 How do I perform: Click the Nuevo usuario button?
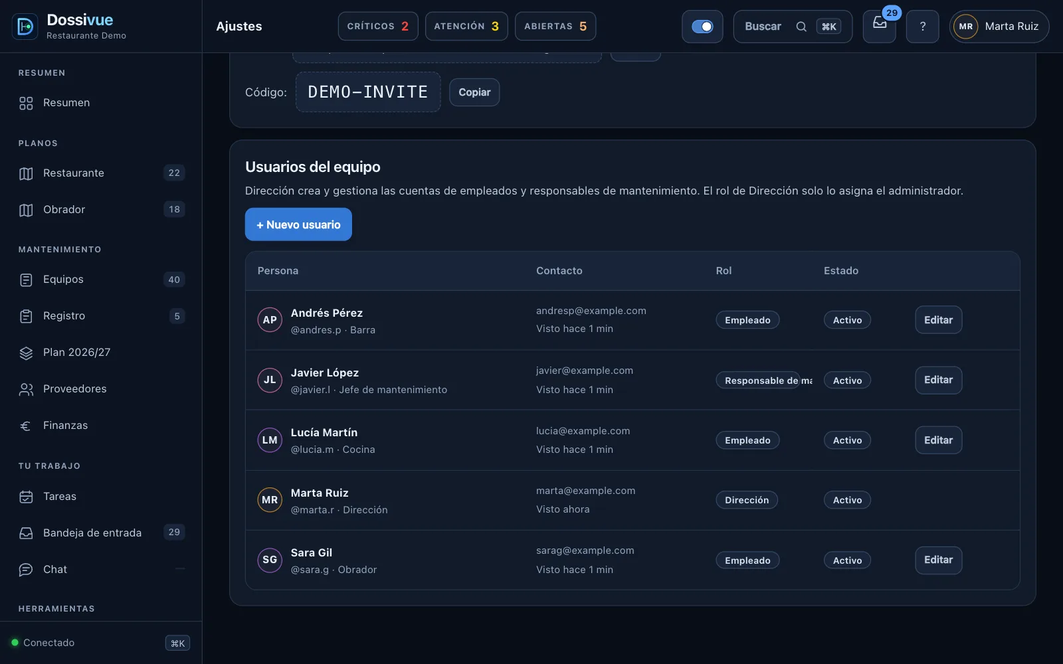click(298, 224)
